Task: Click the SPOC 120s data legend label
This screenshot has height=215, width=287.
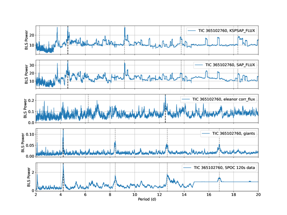Action: tap(224, 168)
